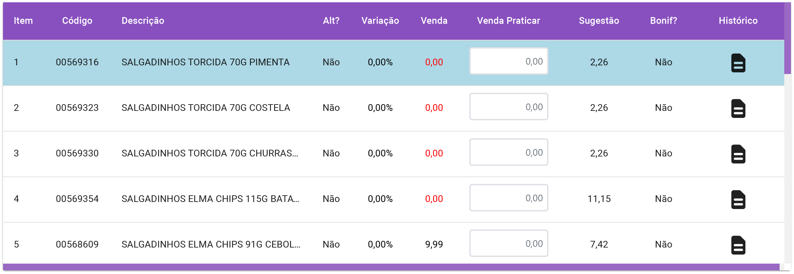Open history icon for code 00568609
This screenshot has width=794, height=274.
click(x=738, y=245)
